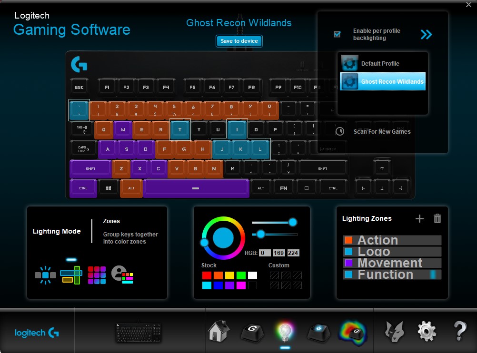Pick the red stock color swatch
This screenshot has width=477, height=353.
(207, 275)
